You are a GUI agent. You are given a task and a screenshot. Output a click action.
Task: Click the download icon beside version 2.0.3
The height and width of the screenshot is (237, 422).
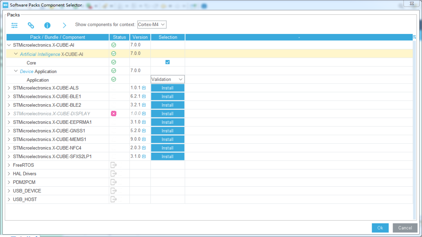(144, 148)
